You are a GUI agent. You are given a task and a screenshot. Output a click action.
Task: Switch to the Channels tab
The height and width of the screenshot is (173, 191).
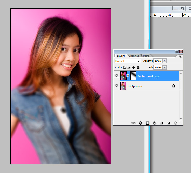tap(134, 56)
